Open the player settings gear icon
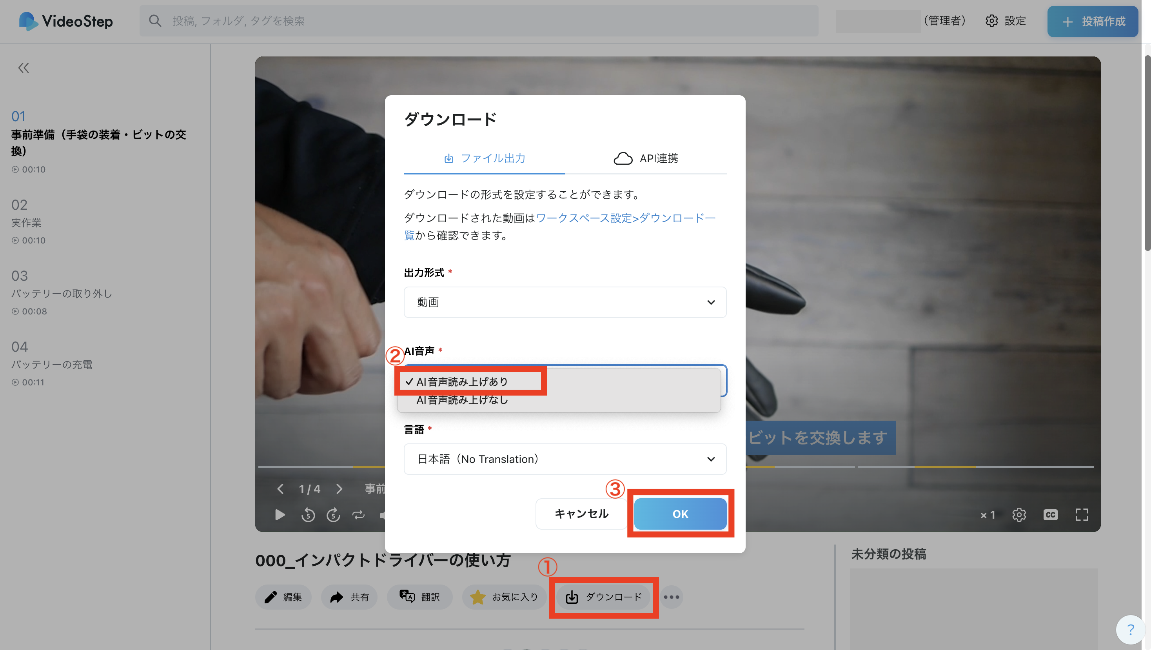This screenshot has width=1151, height=650. [x=1019, y=515]
